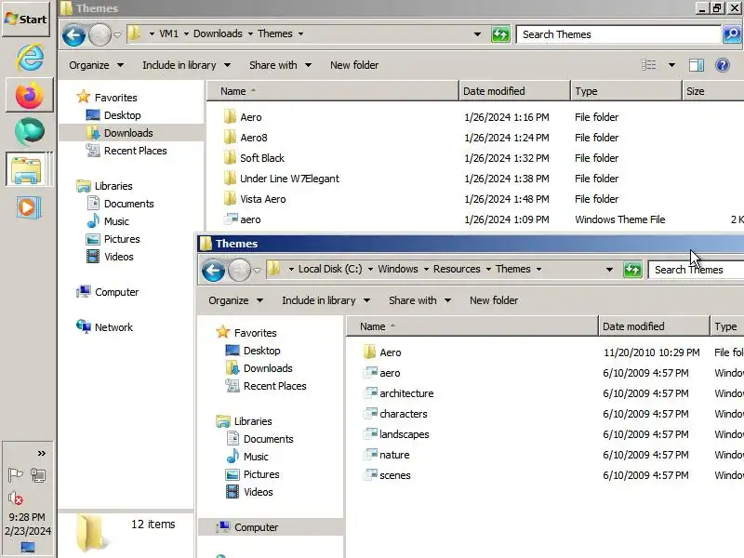Screen dimensions: 744x558
Task: Open address history dropdown in front window
Action: (x=609, y=270)
